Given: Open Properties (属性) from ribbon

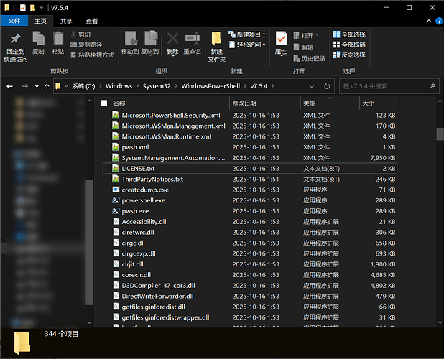Looking at the screenshot, I should tap(281, 43).
